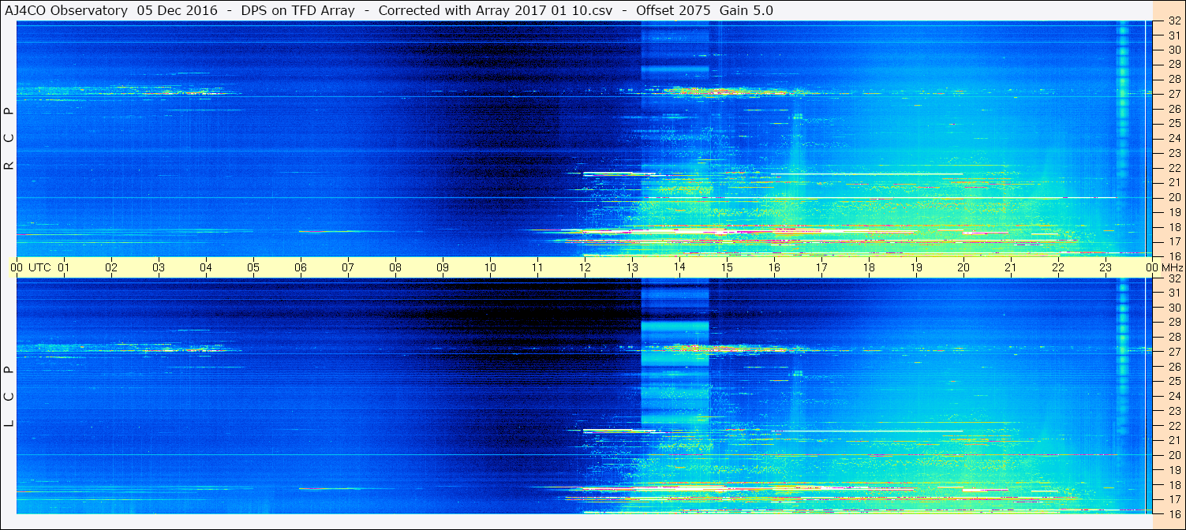Click 25 MHz label on RCP panel
Screen dimensions: 1186x530
click(1174, 123)
